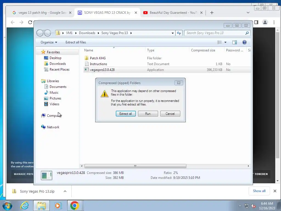Screen dimensions: 281x211
Task: Click Show all downloads
Action: (259, 191)
